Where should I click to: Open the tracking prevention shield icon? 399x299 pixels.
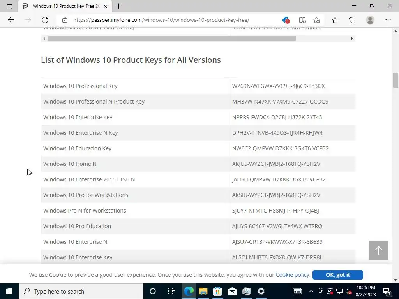pyautogui.click(x=286, y=20)
